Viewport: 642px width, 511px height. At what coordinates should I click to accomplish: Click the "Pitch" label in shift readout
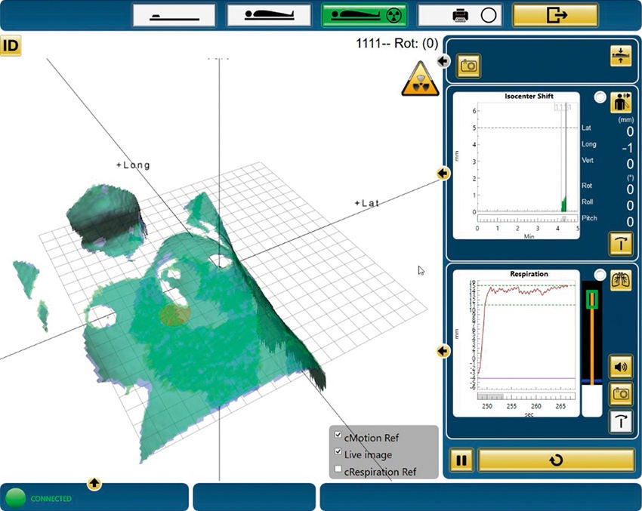589,218
